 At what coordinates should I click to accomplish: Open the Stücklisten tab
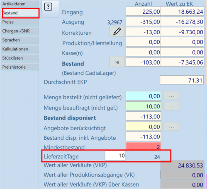tap(20, 58)
